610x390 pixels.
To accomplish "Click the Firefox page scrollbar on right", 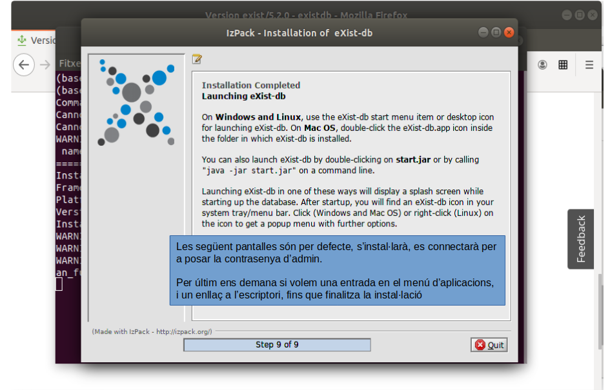I will coord(601,311).
